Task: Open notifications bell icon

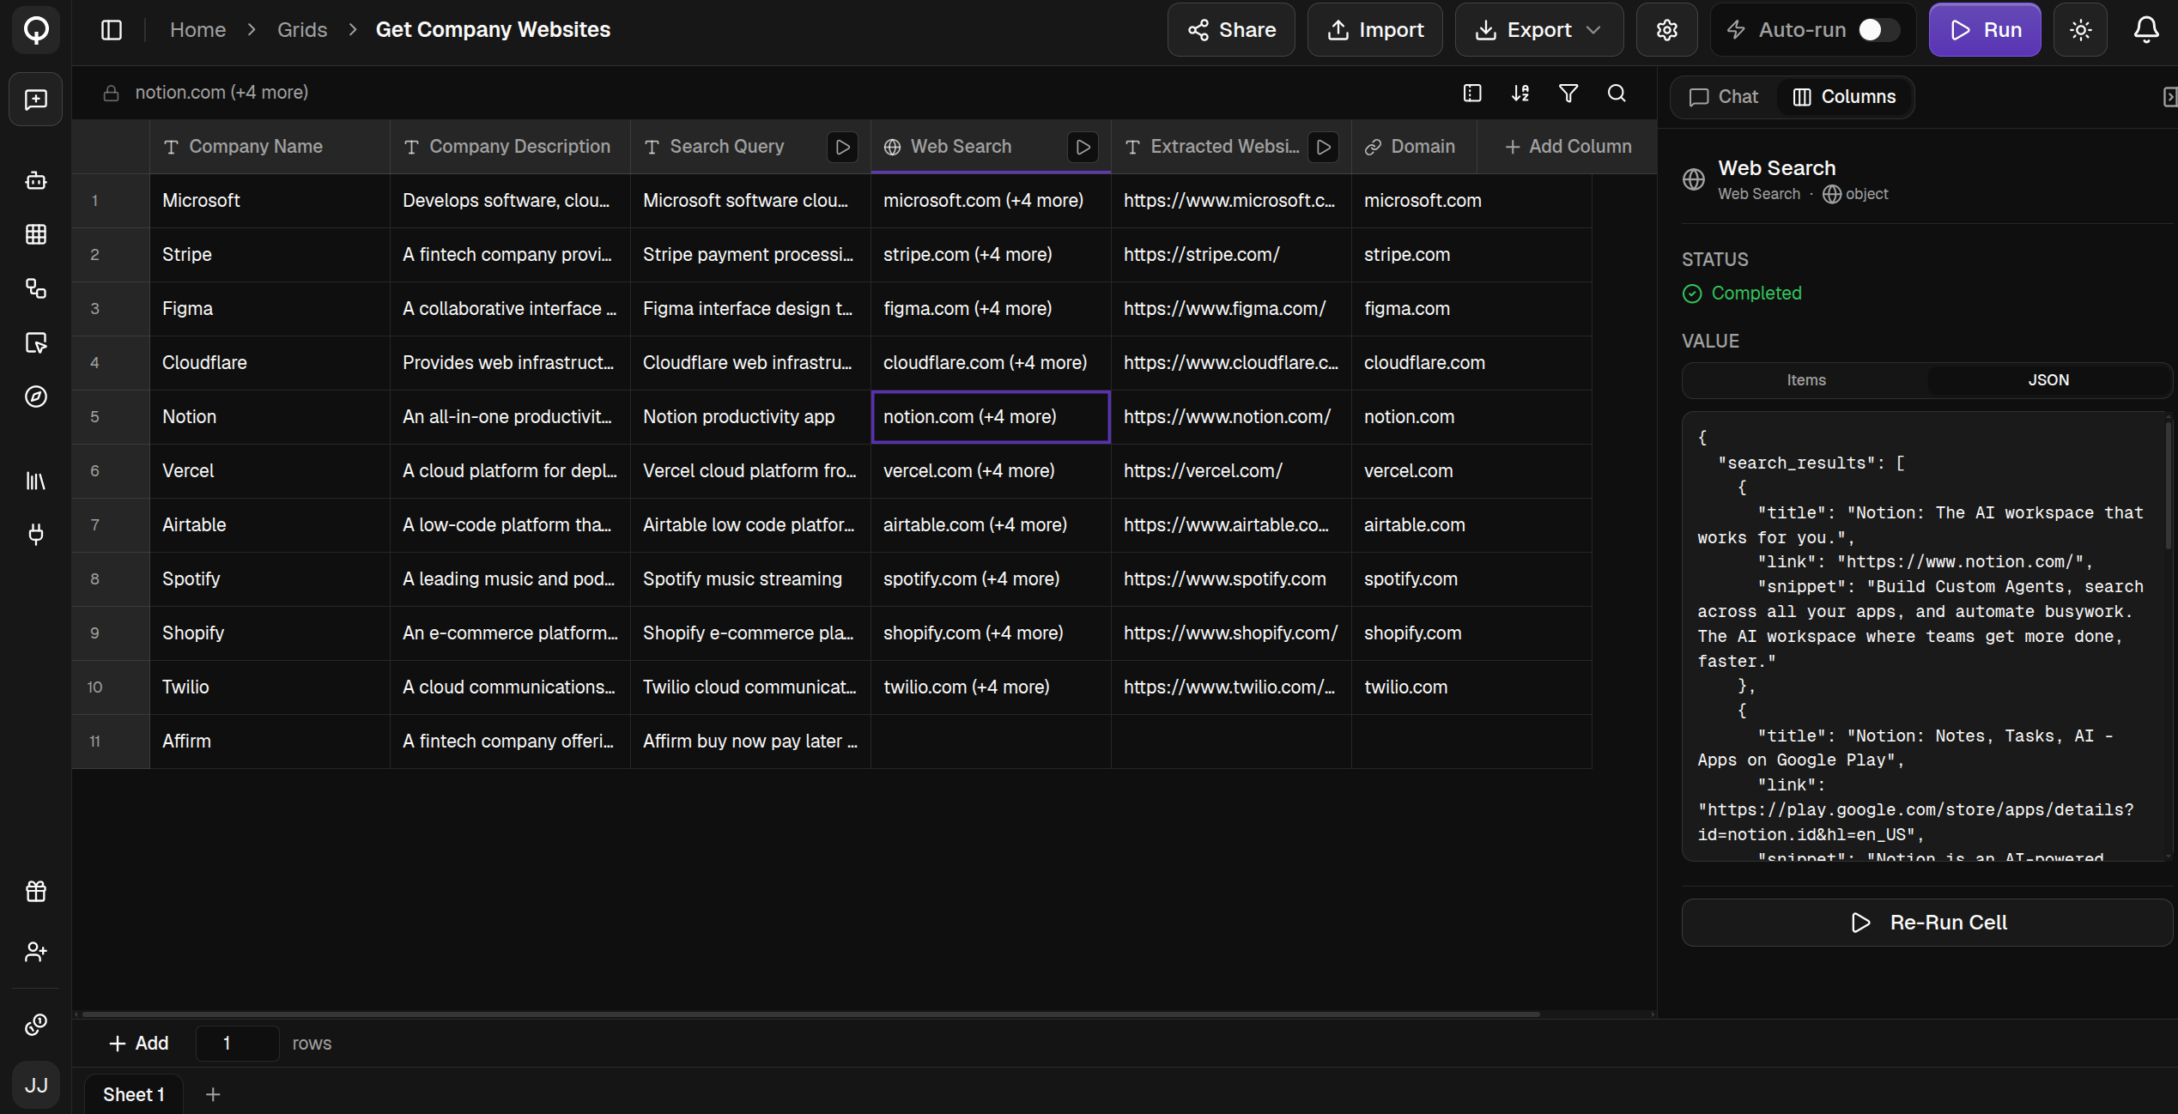Action: 2146,30
